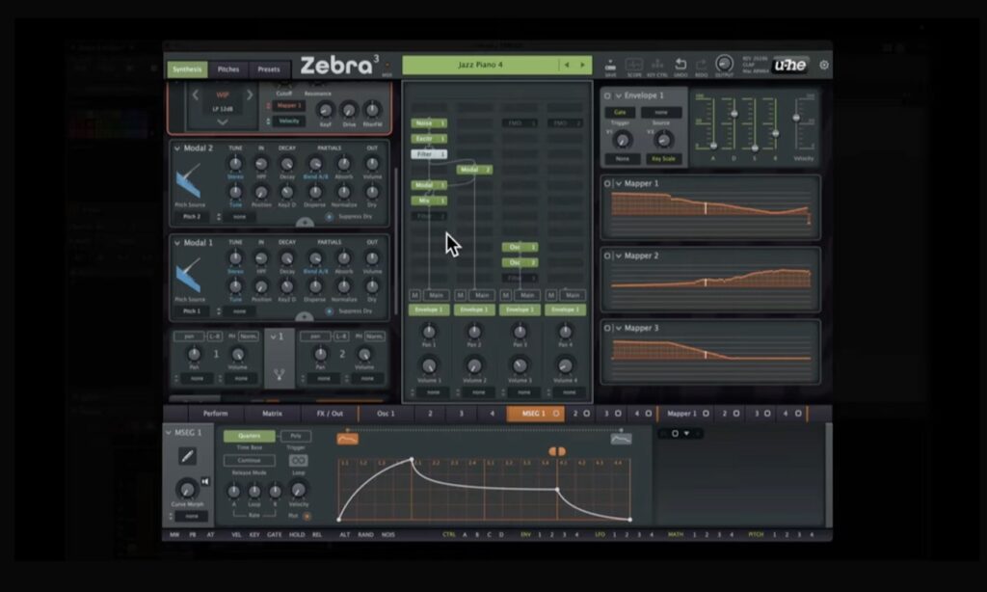
Task: Click the Undo arrow icon
Action: pyautogui.click(x=681, y=63)
